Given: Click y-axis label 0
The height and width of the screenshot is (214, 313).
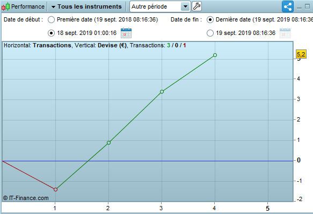Looking at the screenshot, I should pos(299,160).
